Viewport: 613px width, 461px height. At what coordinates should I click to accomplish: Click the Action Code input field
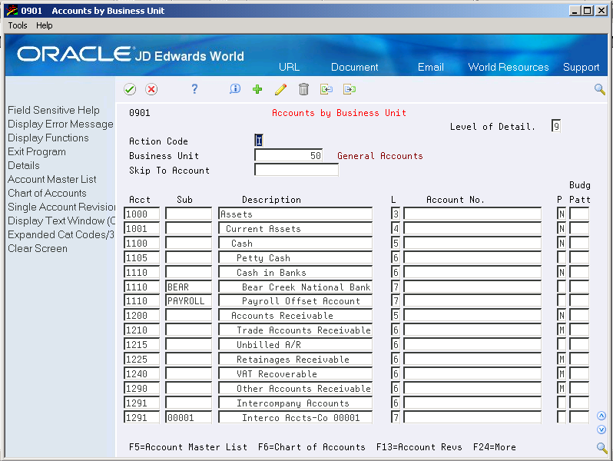pyautogui.click(x=259, y=141)
